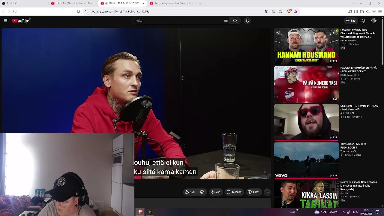This screenshot has height=216, width=384.
Task: Toggle picture-in-picture icon in address bar
Action: pyautogui.click(x=280, y=11)
